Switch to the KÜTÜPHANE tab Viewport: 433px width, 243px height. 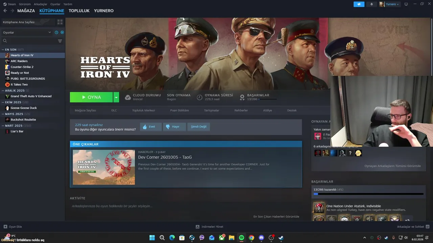pos(52,11)
